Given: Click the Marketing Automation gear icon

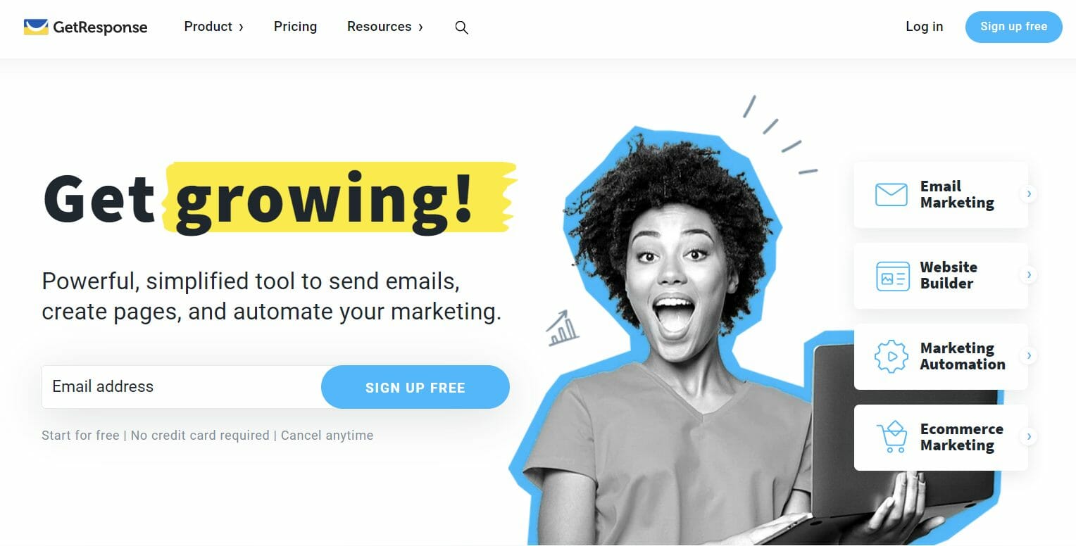Looking at the screenshot, I should pos(891,356).
